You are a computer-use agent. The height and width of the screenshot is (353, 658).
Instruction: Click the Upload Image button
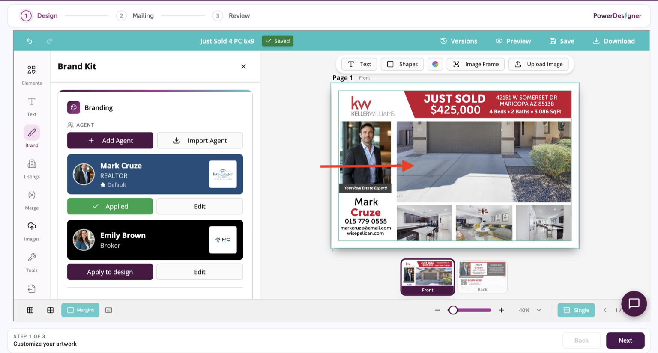click(x=538, y=64)
